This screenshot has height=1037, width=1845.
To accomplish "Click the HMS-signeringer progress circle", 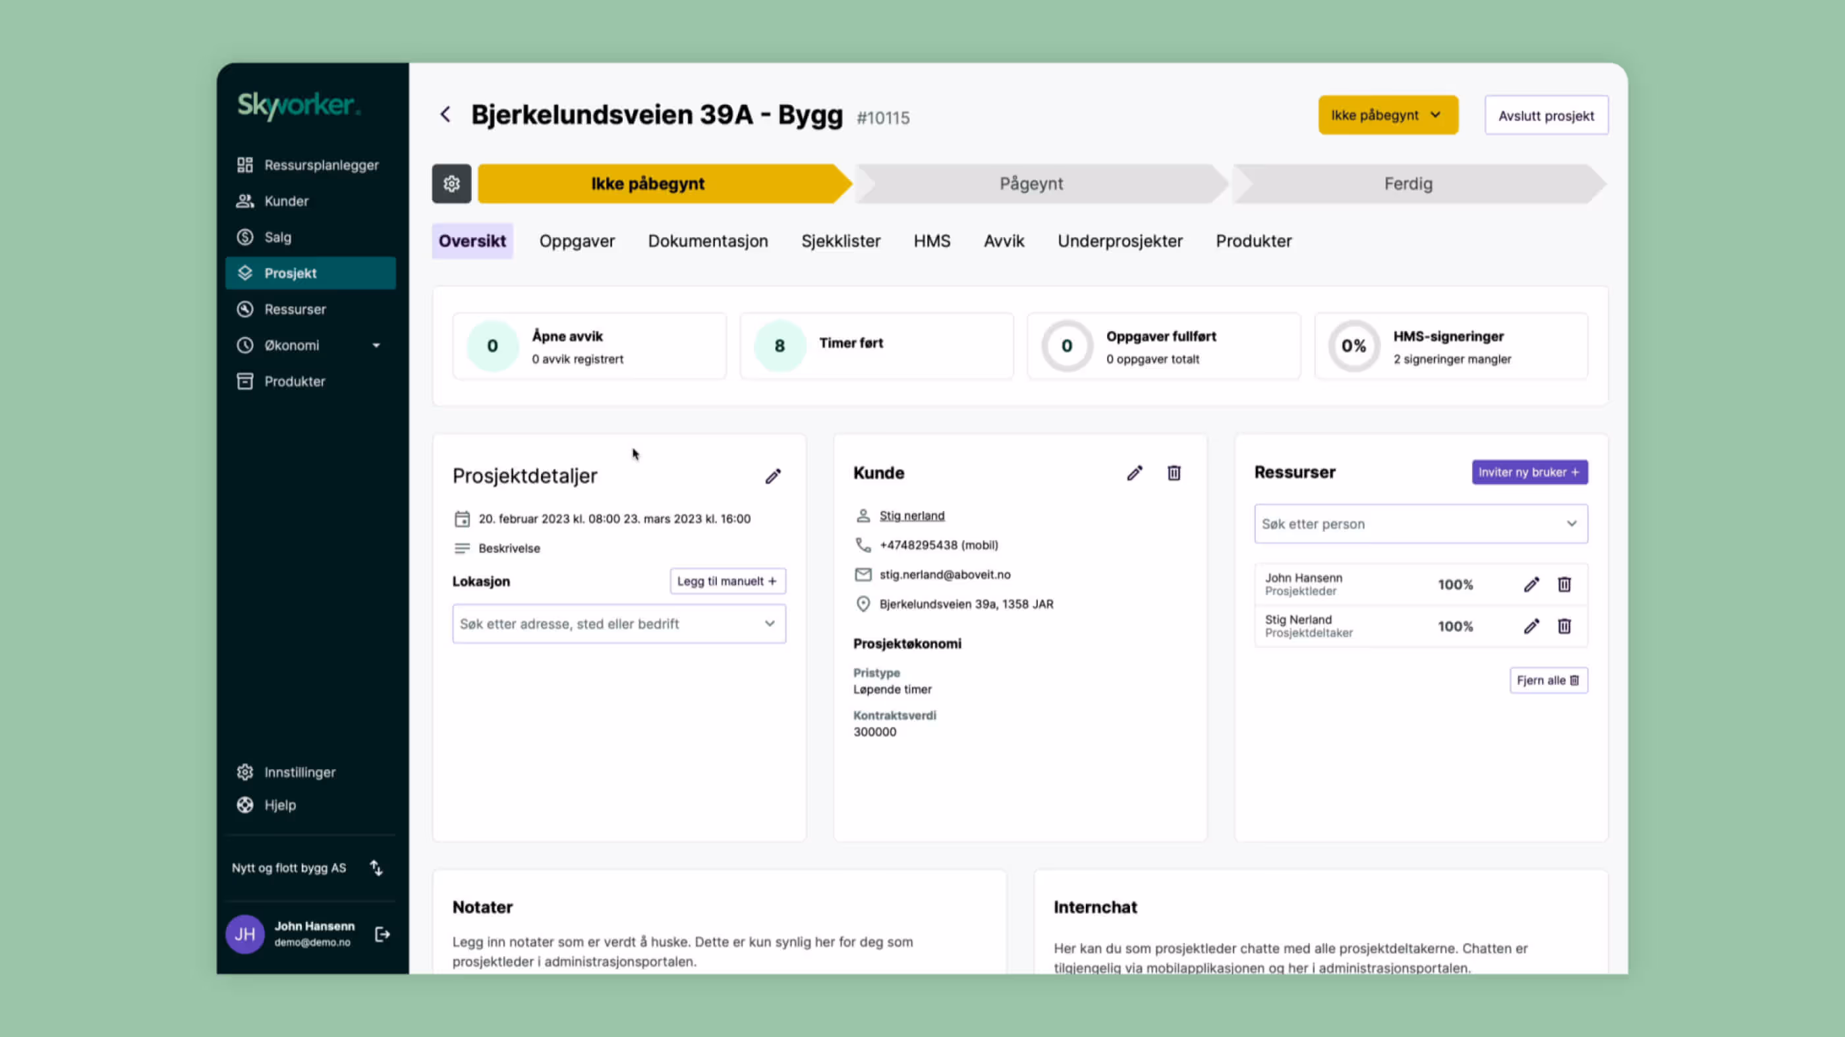I will coord(1353,346).
